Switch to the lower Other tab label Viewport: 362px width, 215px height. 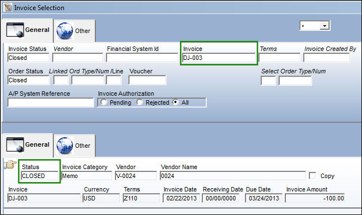(x=82, y=146)
